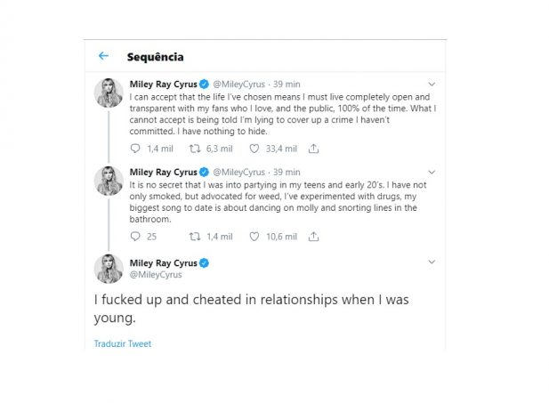The height and width of the screenshot is (403, 549).
Task: Open the first tweet's 39 min timestamp
Action: [287, 85]
